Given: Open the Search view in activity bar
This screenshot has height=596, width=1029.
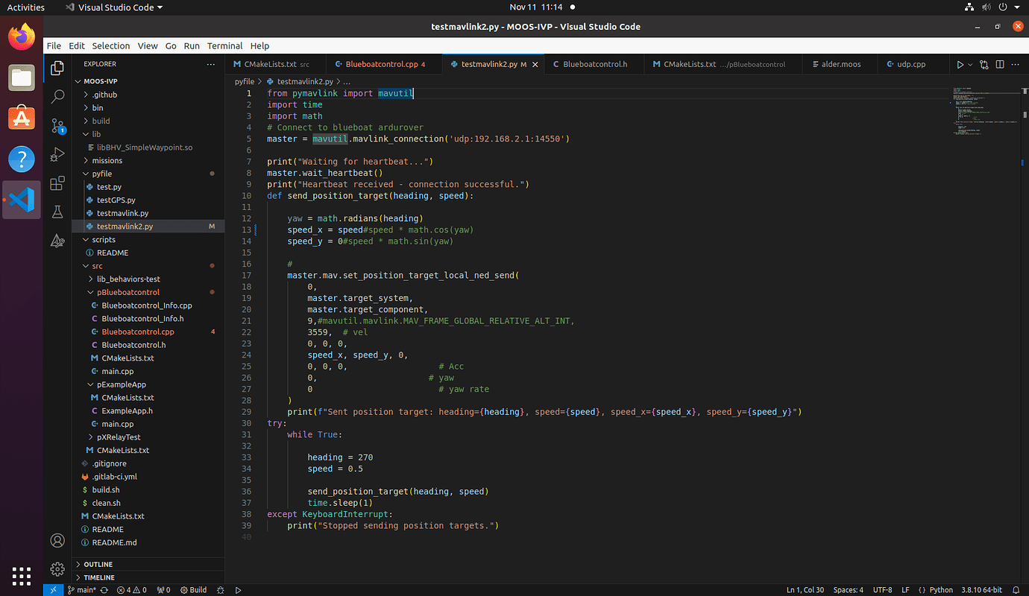Looking at the screenshot, I should (x=57, y=97).
